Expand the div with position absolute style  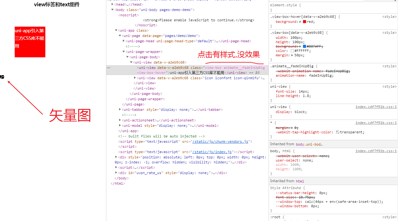coord(116,157)
